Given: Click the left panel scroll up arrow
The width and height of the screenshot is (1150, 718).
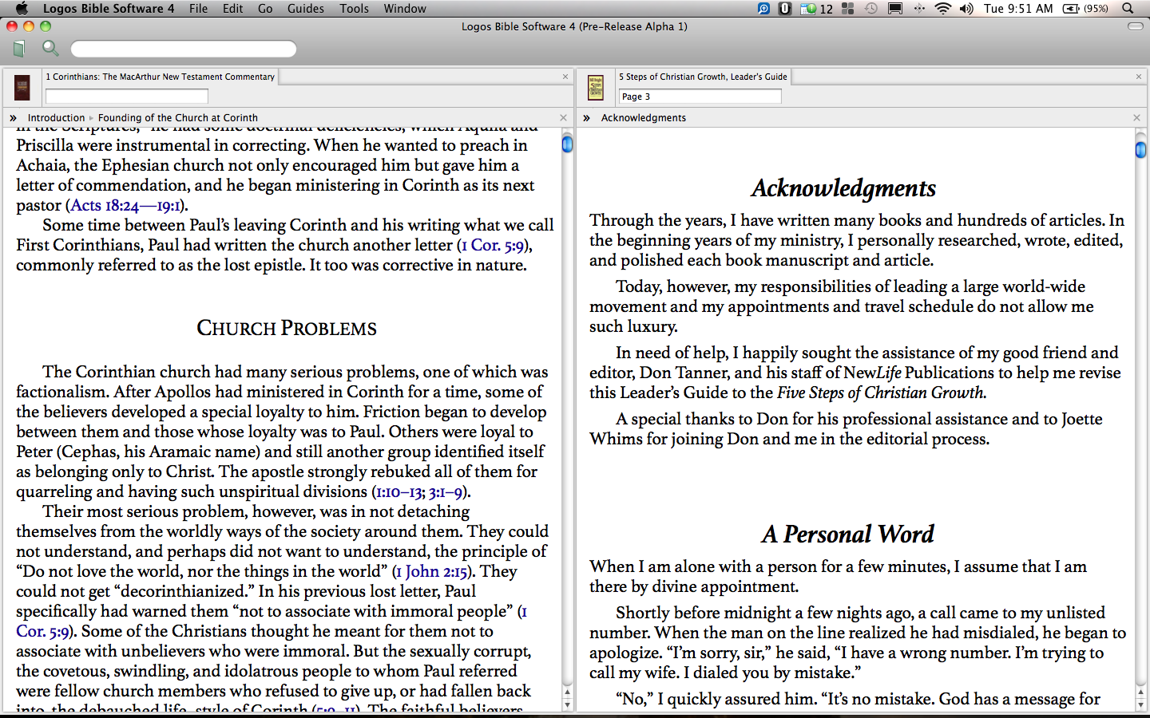Looking at the screenshot, I should [x=567, y=693].
